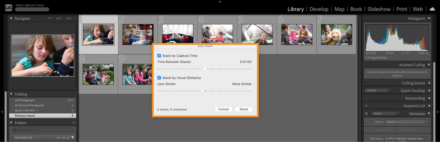Screen dimensions: 440x142
Task: Adjust the Visual Similarity slider handle
Action: (x=203, y=91)
